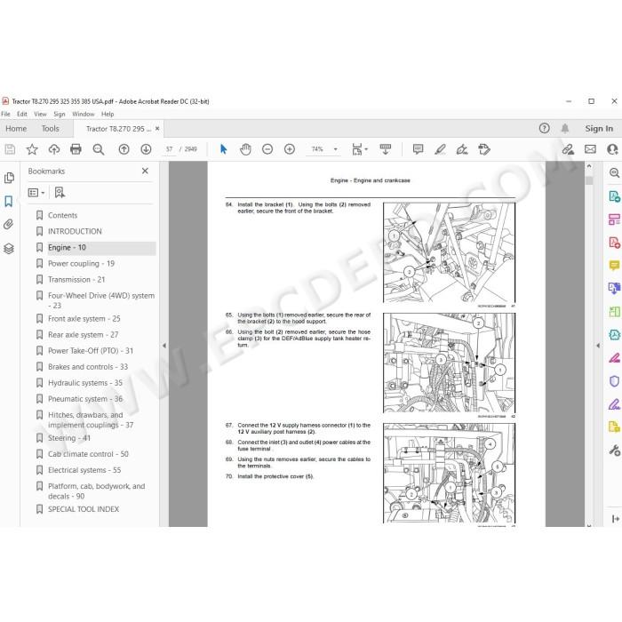
Task: Toggle the Layers panel icon
Action: 9,249
